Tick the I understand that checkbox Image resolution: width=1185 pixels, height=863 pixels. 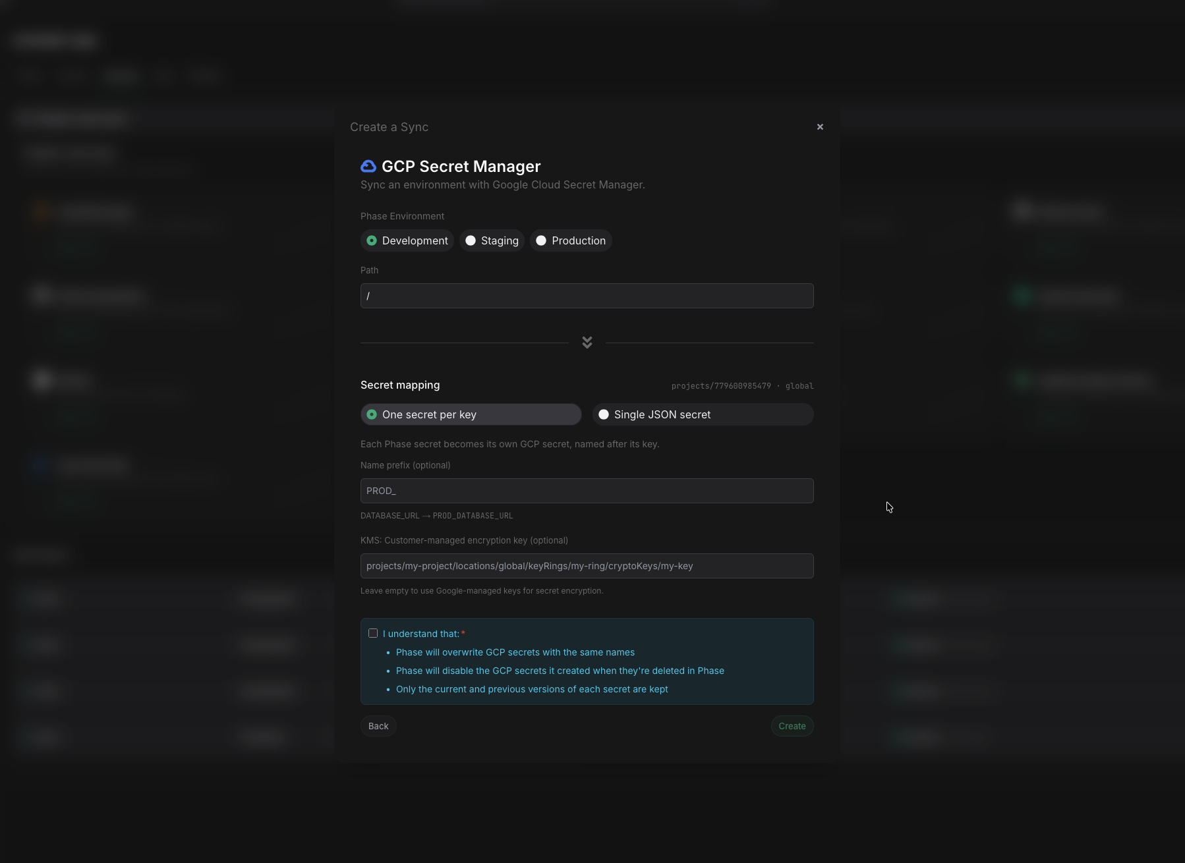click(373, 633)
